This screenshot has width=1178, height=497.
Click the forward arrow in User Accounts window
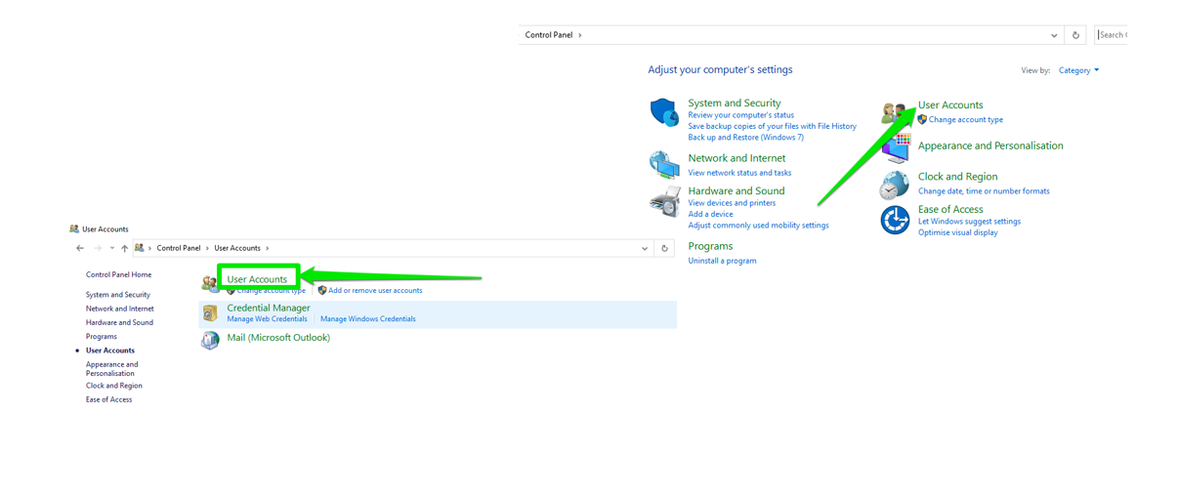click(98, 248)
